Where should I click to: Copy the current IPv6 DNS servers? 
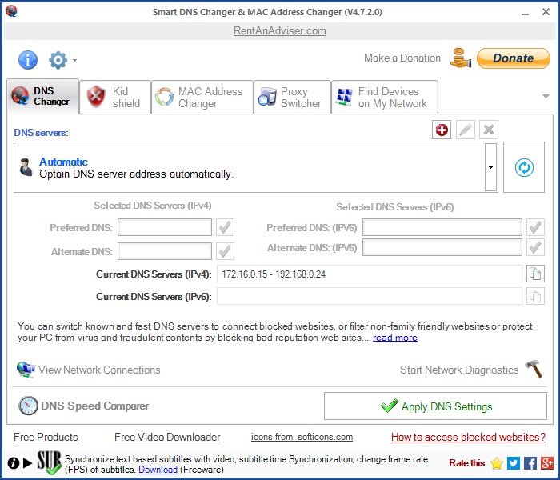pos(535,296)
